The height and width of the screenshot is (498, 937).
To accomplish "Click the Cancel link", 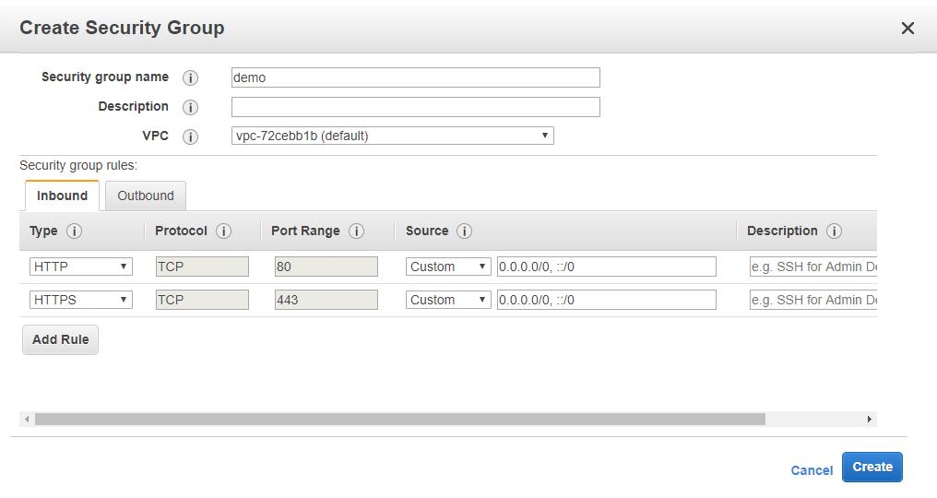I will [812, 470].
